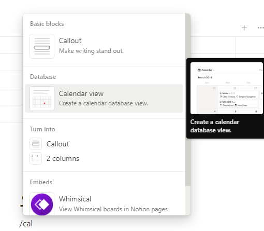Click the 'Basic blocks' section heading

47,24
